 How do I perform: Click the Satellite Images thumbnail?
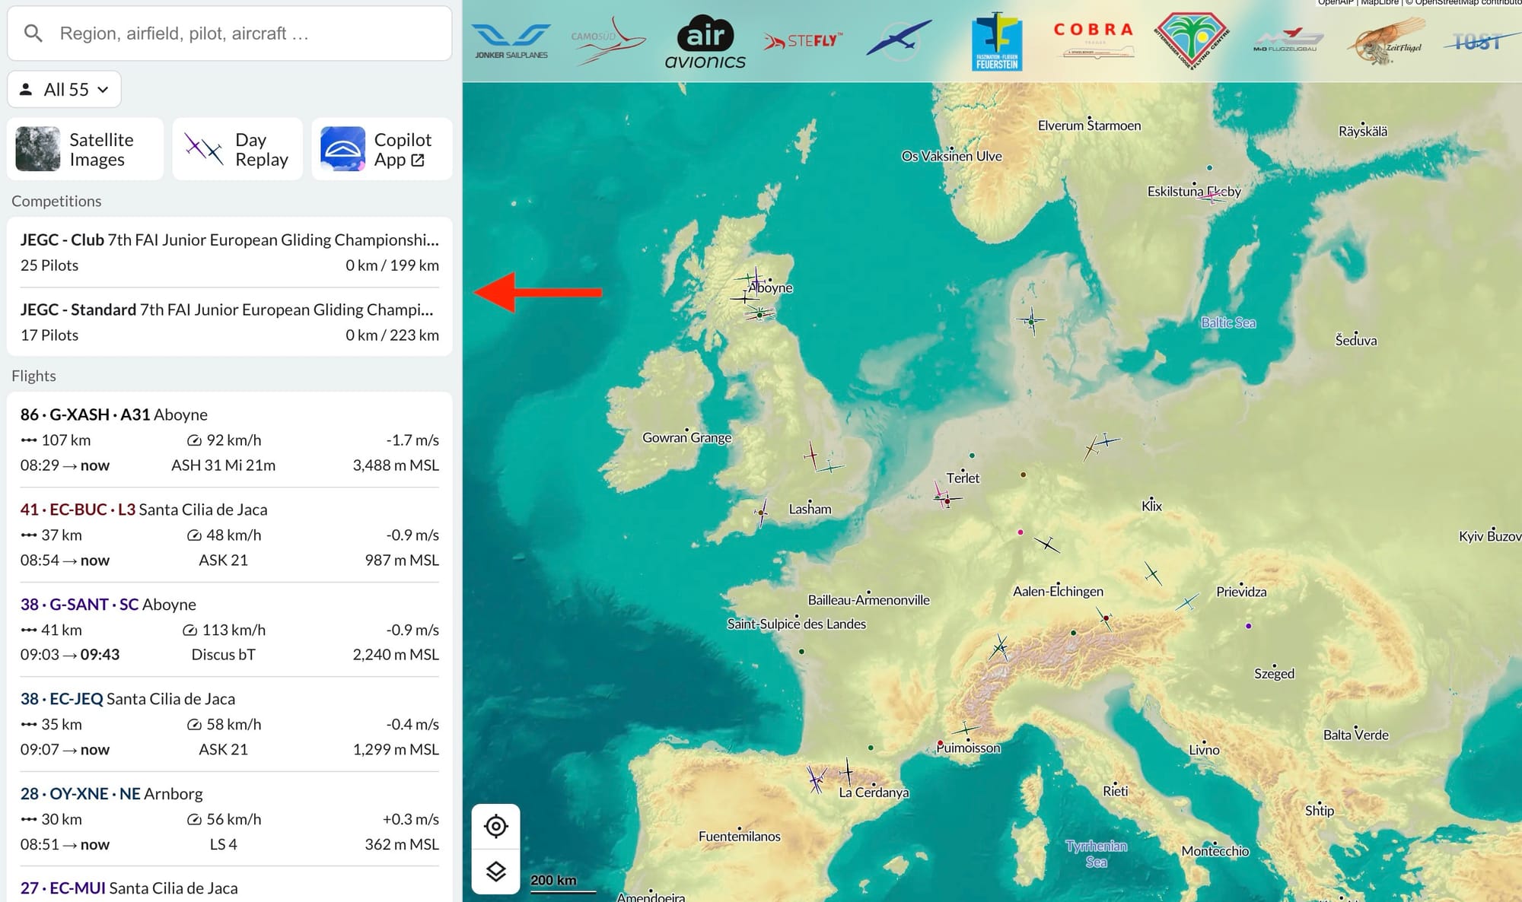pos(38,149)
